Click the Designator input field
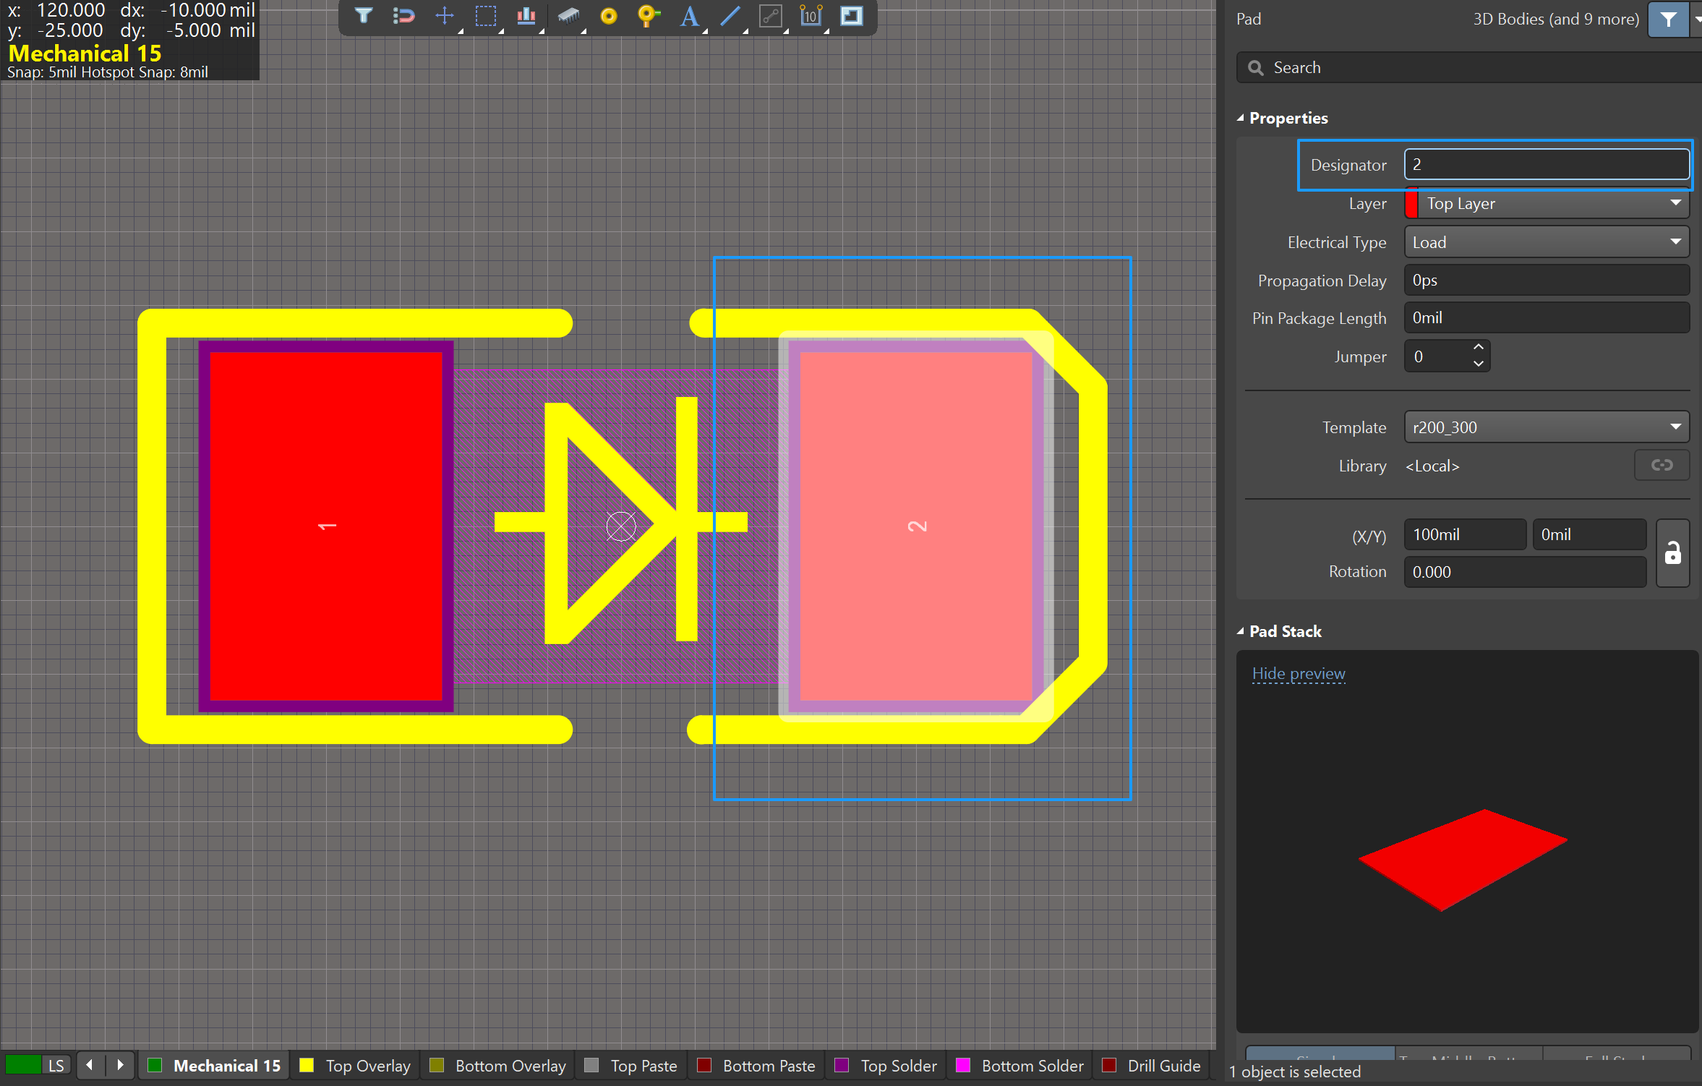Viewport: 1702px width, 1086px height. 1546,165
